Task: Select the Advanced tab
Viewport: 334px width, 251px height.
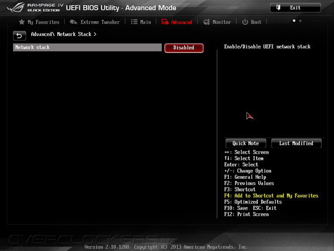Action: point(177,22)
